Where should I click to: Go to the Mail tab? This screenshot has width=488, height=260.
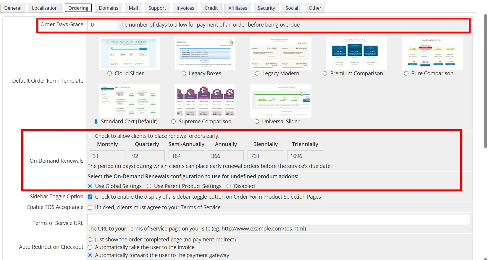click(133, 8)
